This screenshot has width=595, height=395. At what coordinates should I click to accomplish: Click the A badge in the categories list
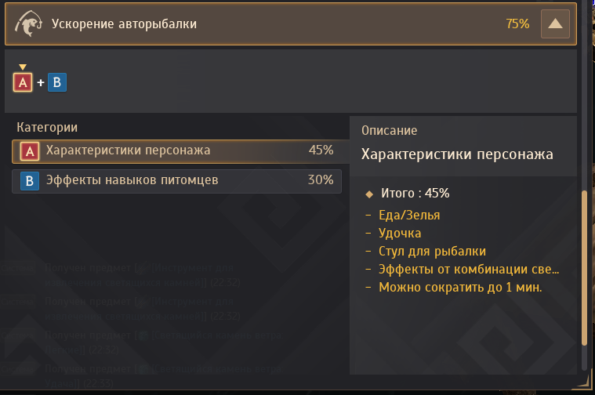[x=29, y=150]
